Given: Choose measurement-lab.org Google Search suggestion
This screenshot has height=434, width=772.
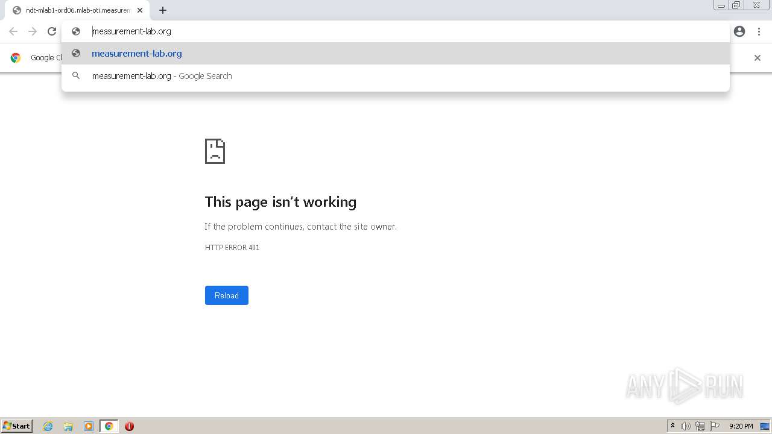Looking at the screenshot, I should pos(396,76).
